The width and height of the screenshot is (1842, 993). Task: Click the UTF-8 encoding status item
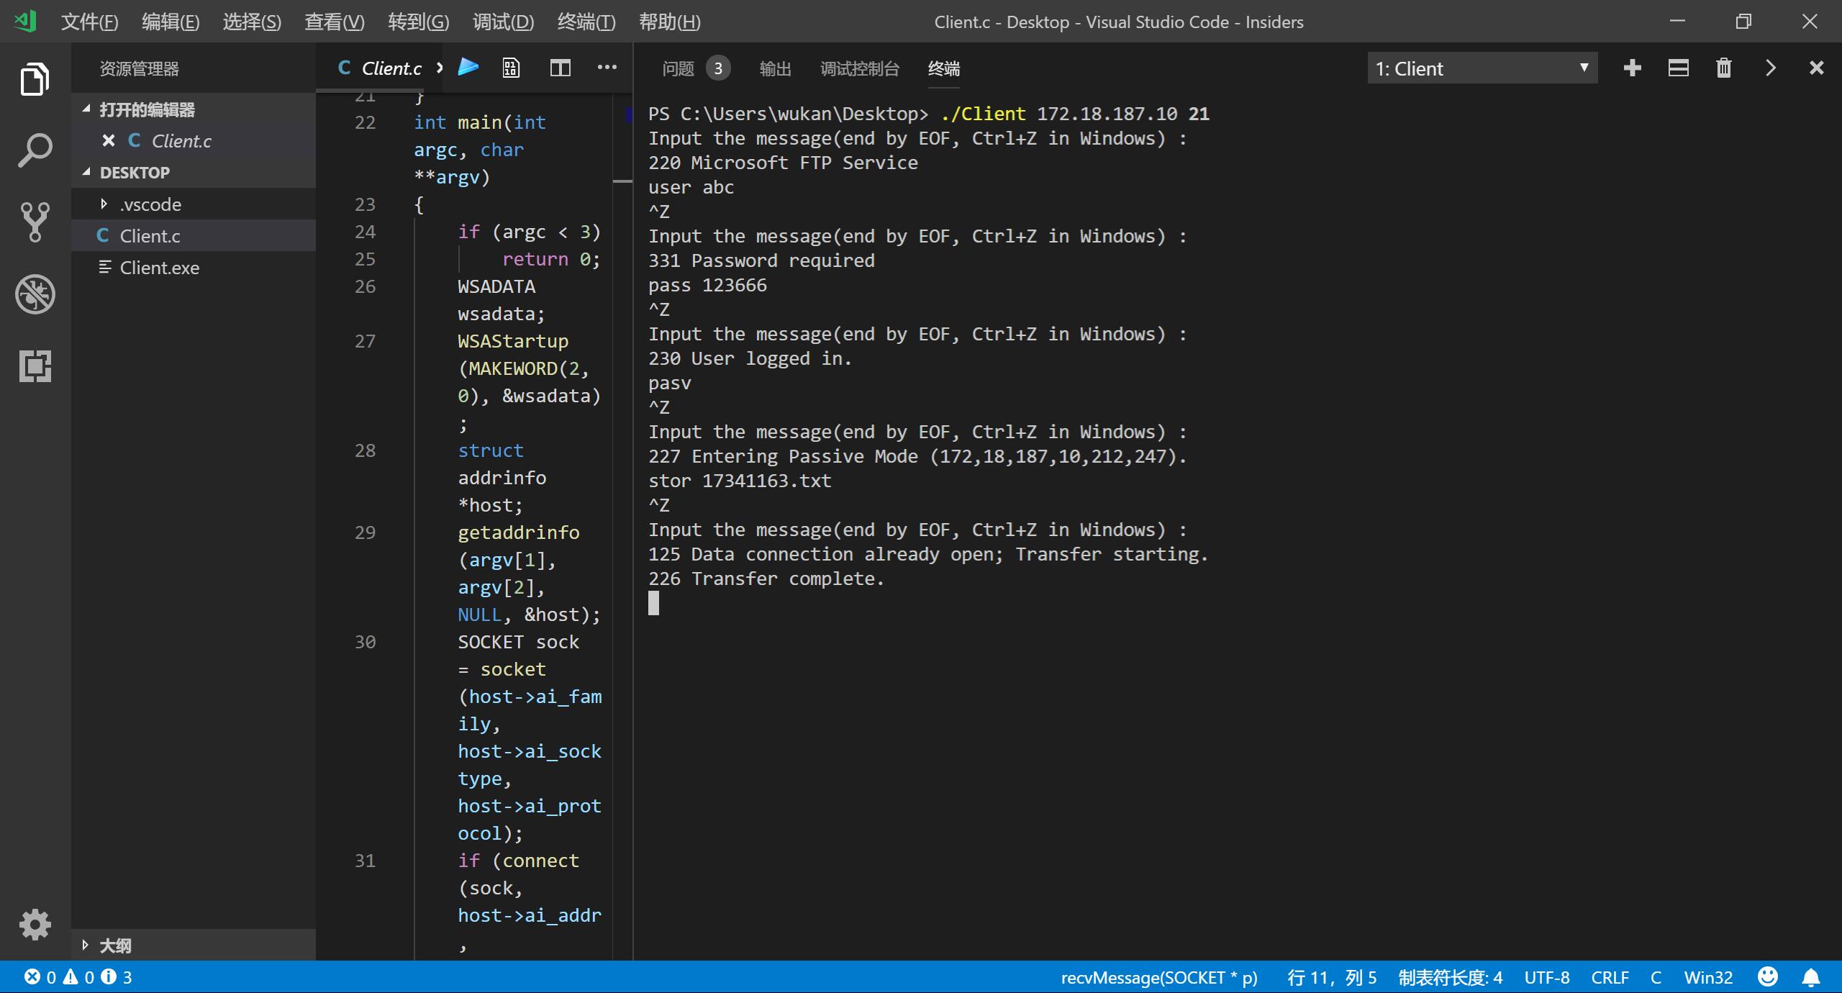coord(1546,977)
